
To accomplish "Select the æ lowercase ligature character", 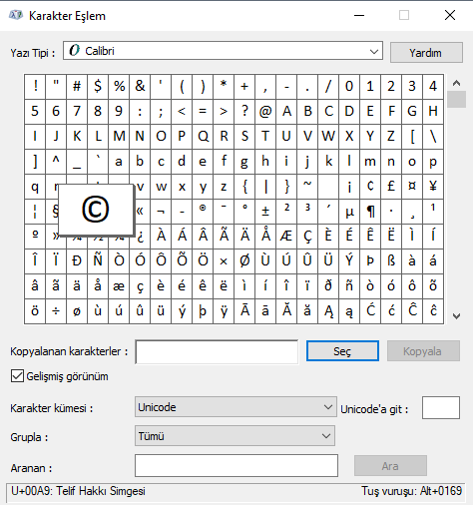I will 119,286.
